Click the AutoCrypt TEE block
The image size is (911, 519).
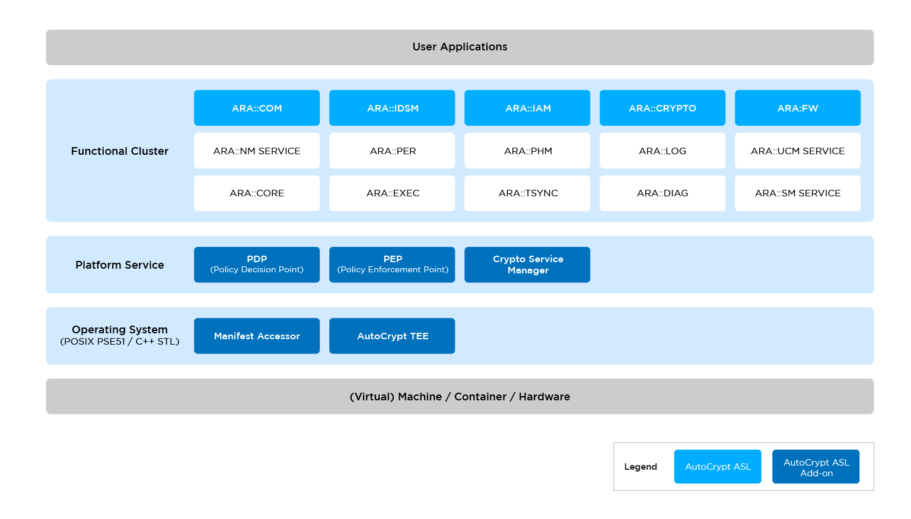click(392, 336)
